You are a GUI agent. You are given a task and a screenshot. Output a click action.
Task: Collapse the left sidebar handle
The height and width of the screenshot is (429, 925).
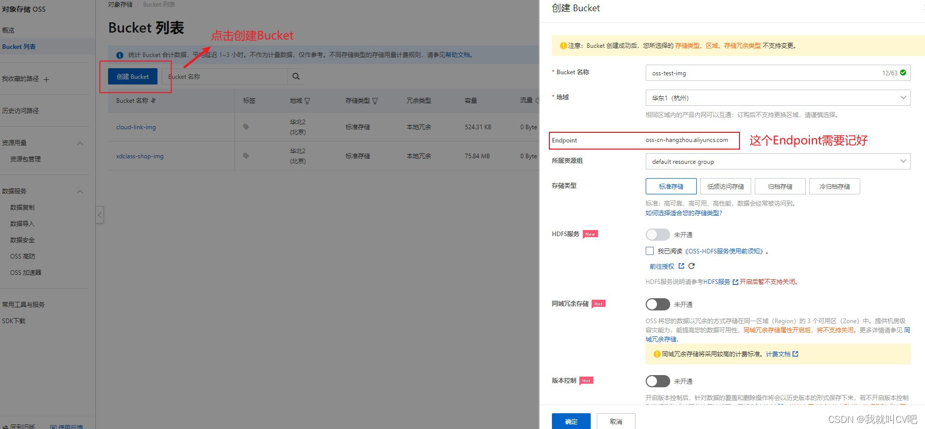pos(100,215)
